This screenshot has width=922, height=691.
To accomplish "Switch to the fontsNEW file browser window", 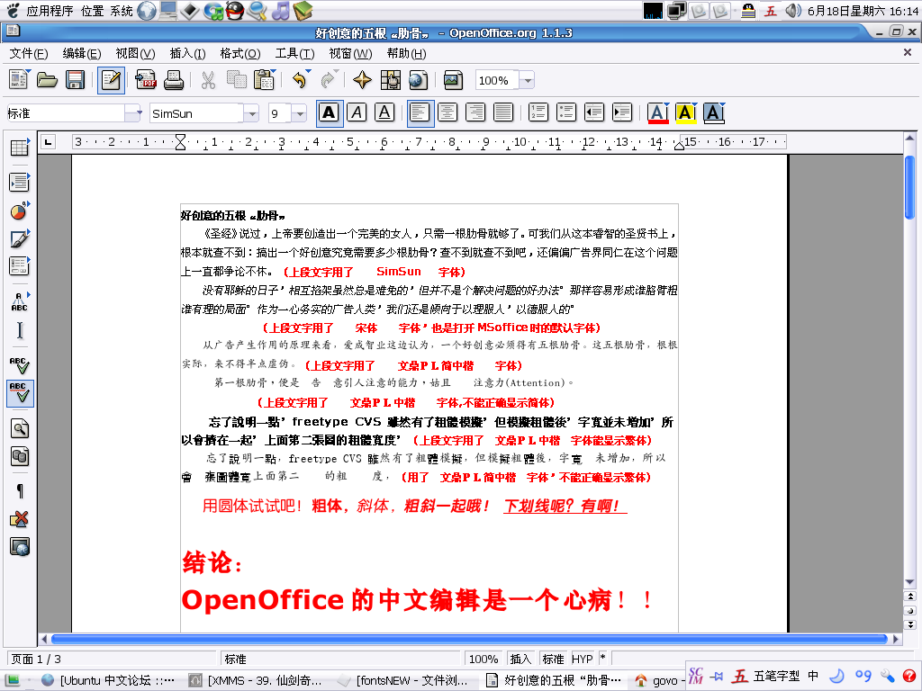I will point(404,680).
